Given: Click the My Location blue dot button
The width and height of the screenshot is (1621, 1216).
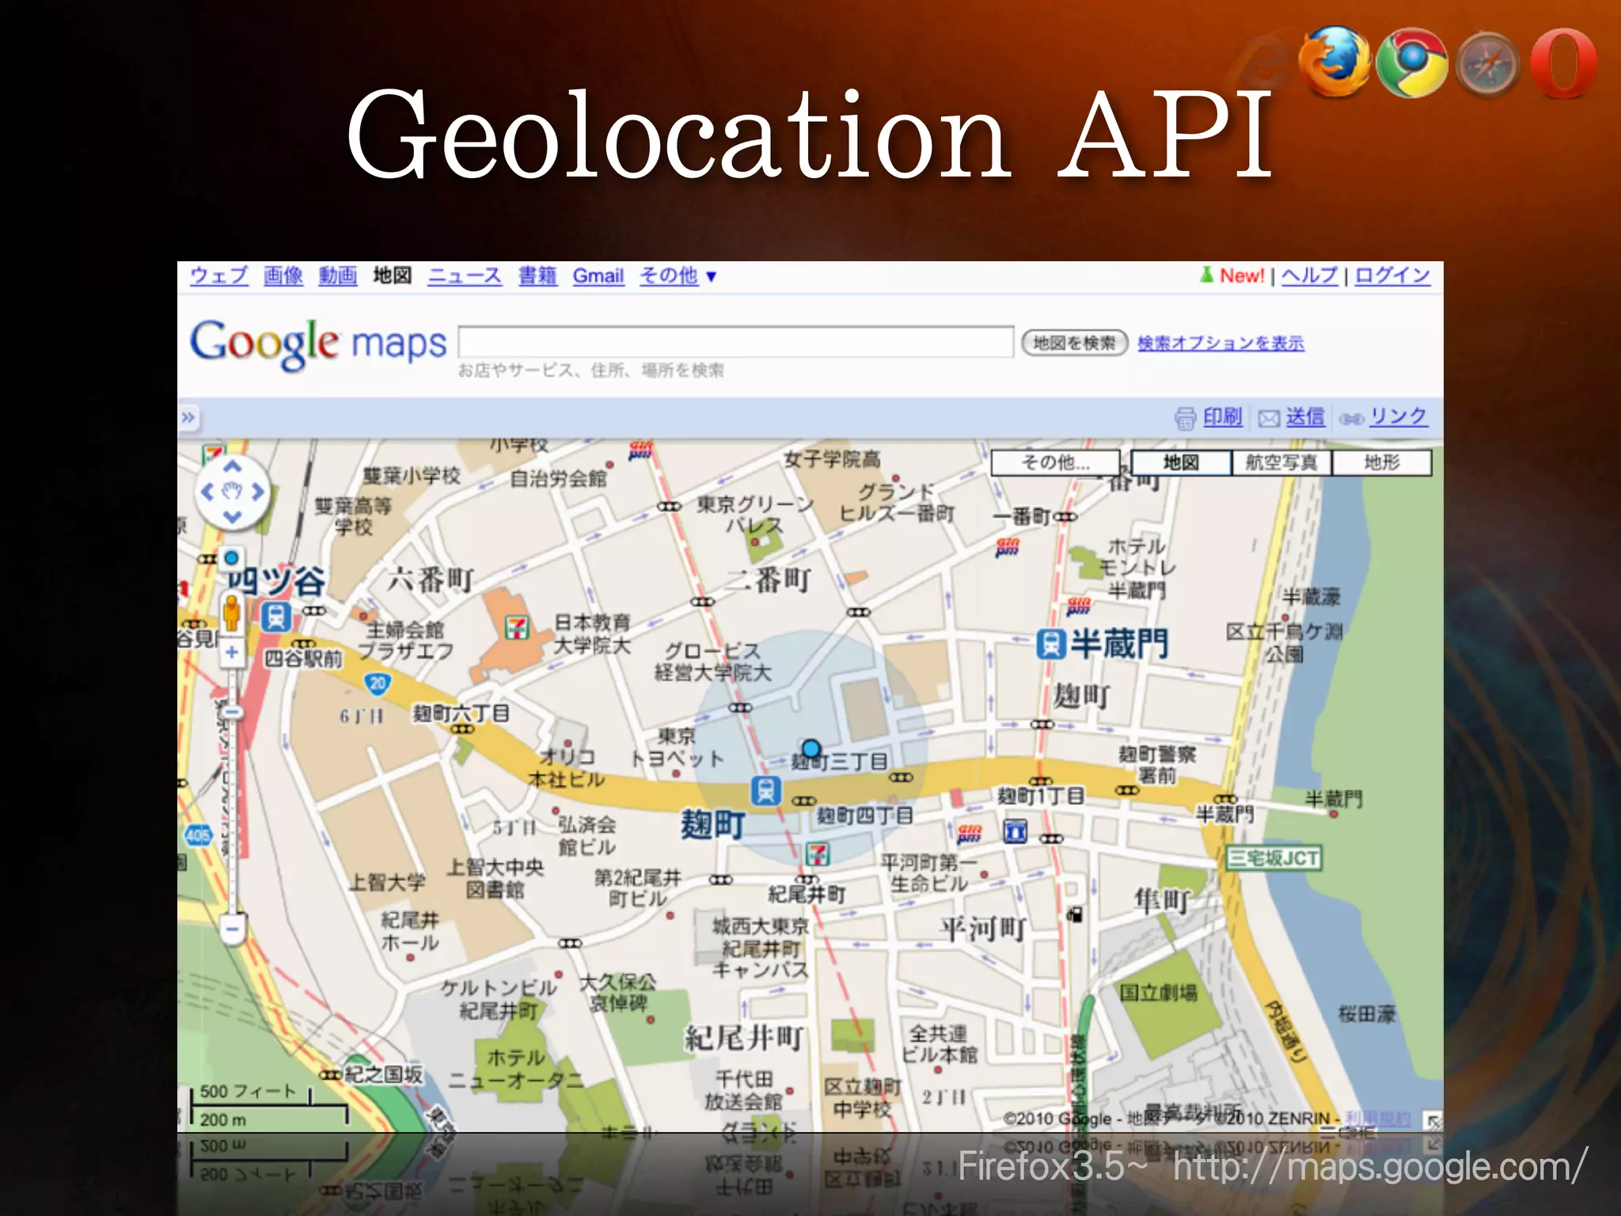Looking at the screenshot, I should (231, 558).
